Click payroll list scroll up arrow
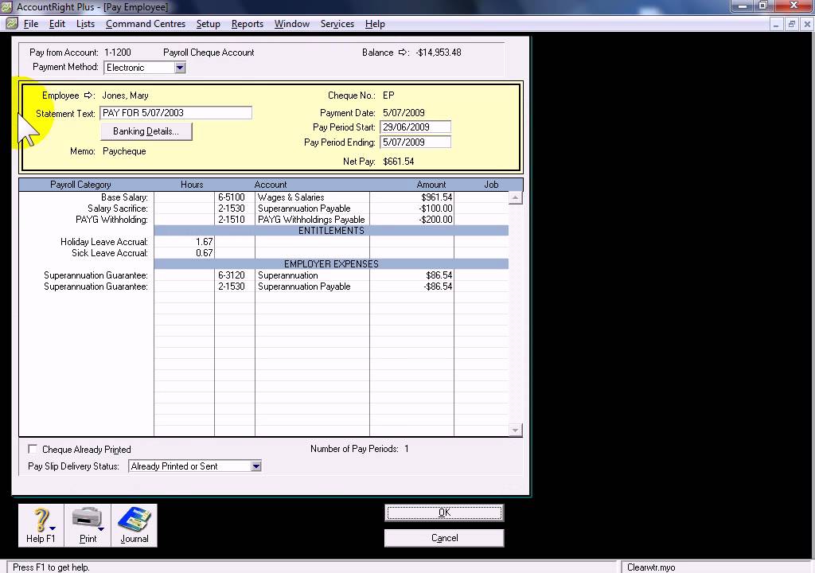 click(x=515, y=197)
